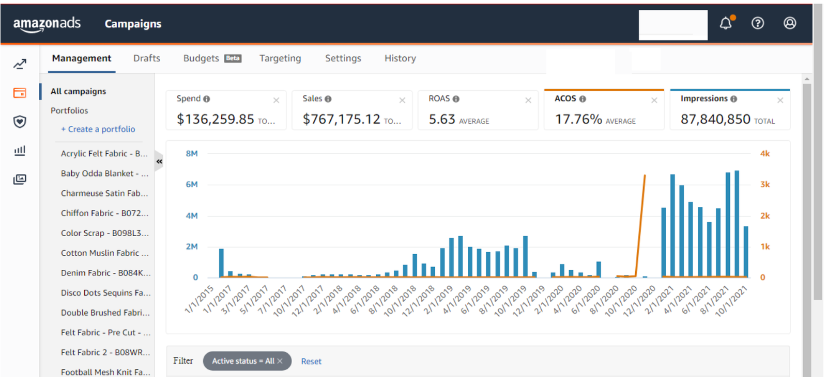Collapse the portfolio sidebar with double chevron
The width and height of the screenshot is (827, 377).
pos(159,161)
